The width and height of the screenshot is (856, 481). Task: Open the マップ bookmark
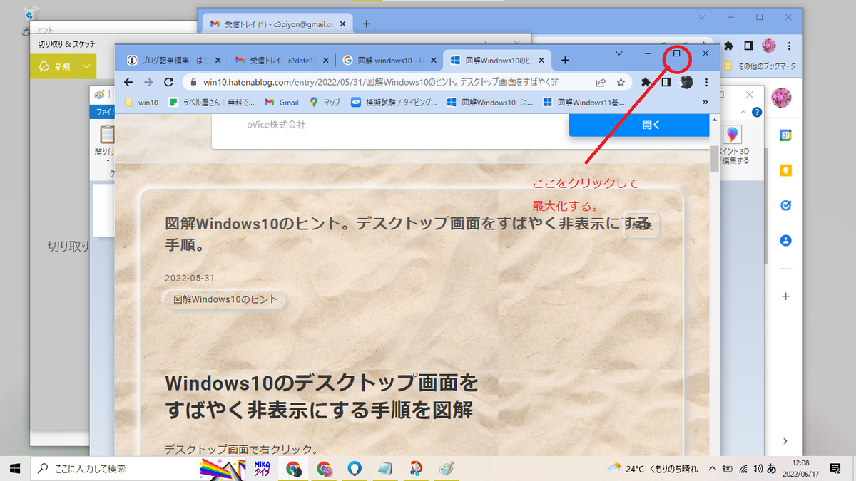click(x=325, y=103)
